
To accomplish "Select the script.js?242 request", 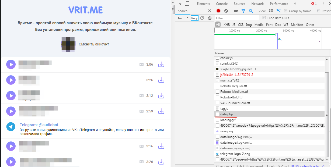I will click(270, 63).
